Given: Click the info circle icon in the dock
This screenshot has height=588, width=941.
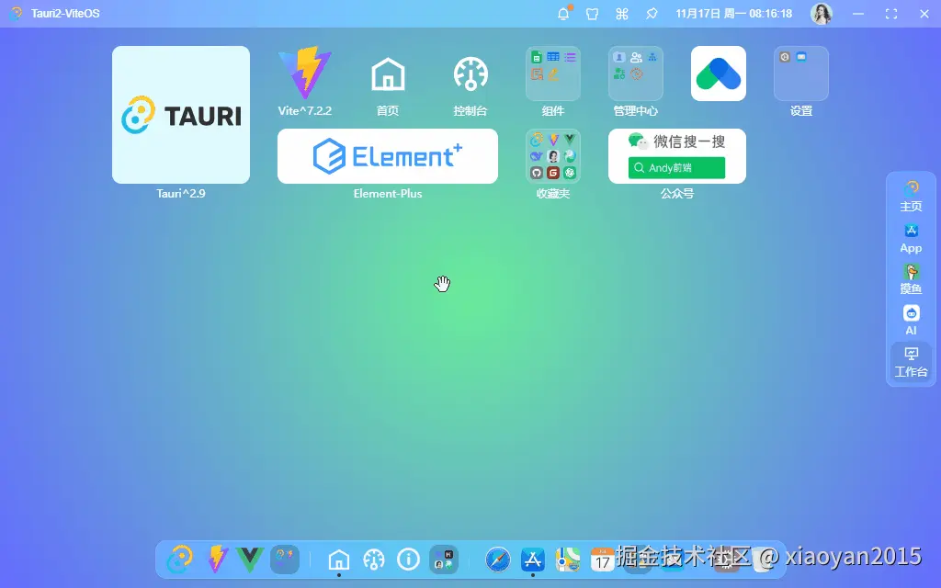Looking at the screenshot, I should 409,560.
